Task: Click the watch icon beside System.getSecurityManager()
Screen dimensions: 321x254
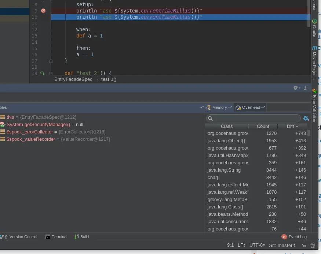Action: 3,124
